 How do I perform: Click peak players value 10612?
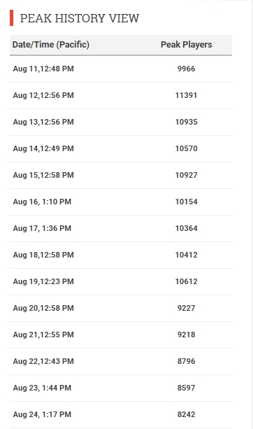187,281
